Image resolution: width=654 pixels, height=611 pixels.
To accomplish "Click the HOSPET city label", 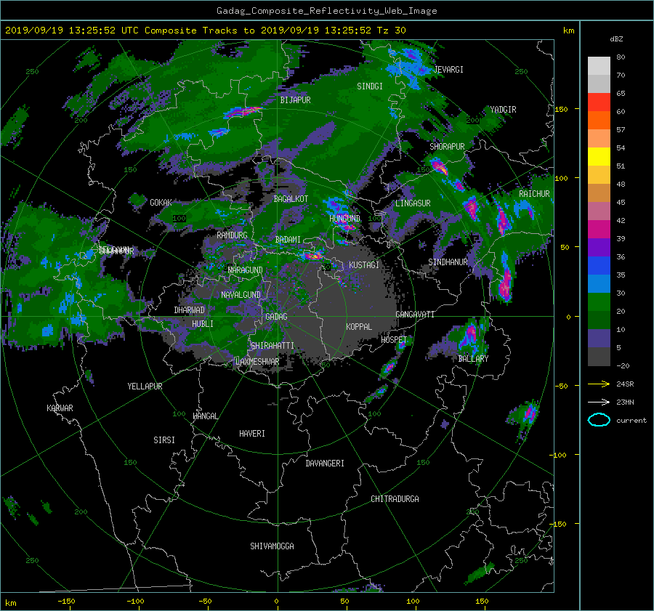I will tap(394, 340).
